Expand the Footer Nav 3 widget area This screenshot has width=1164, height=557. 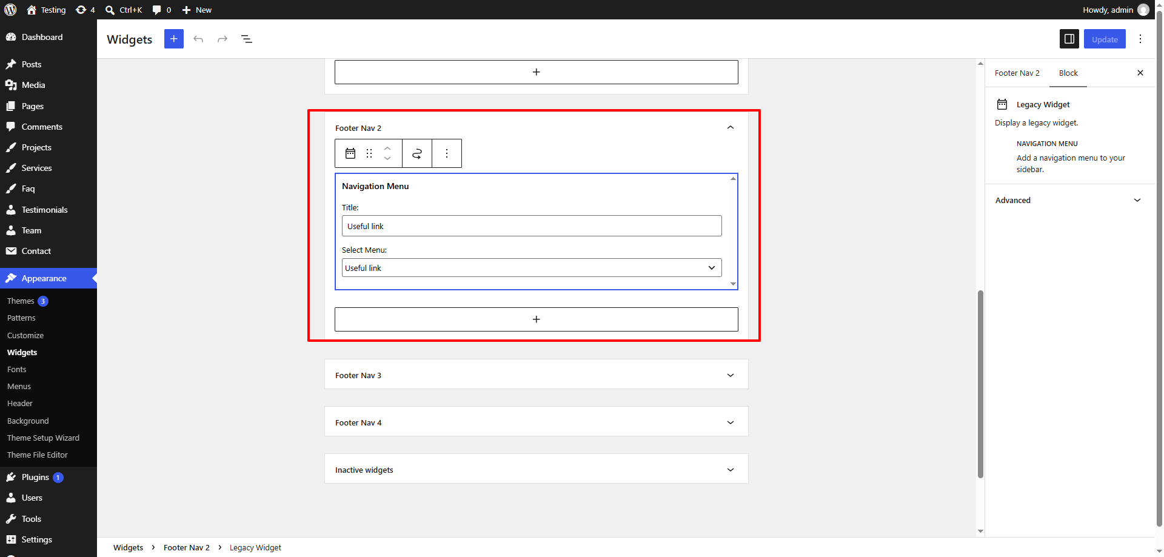537,375
